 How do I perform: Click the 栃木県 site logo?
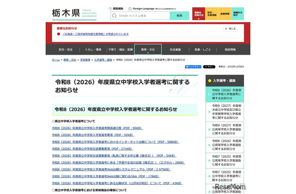(74, 14)
